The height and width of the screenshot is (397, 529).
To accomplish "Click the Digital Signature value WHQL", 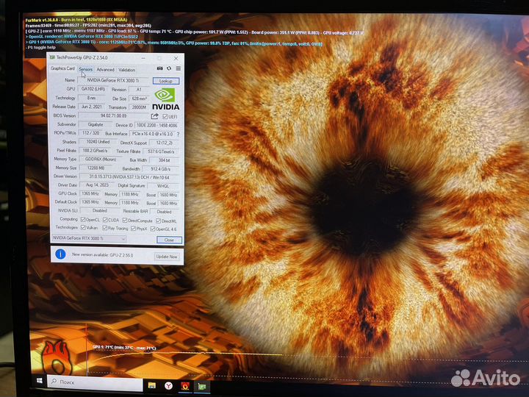I will [x=163, y=186].
